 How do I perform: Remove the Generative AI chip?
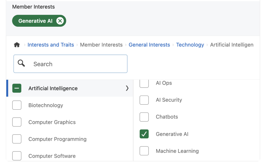[x=60, y=21]
